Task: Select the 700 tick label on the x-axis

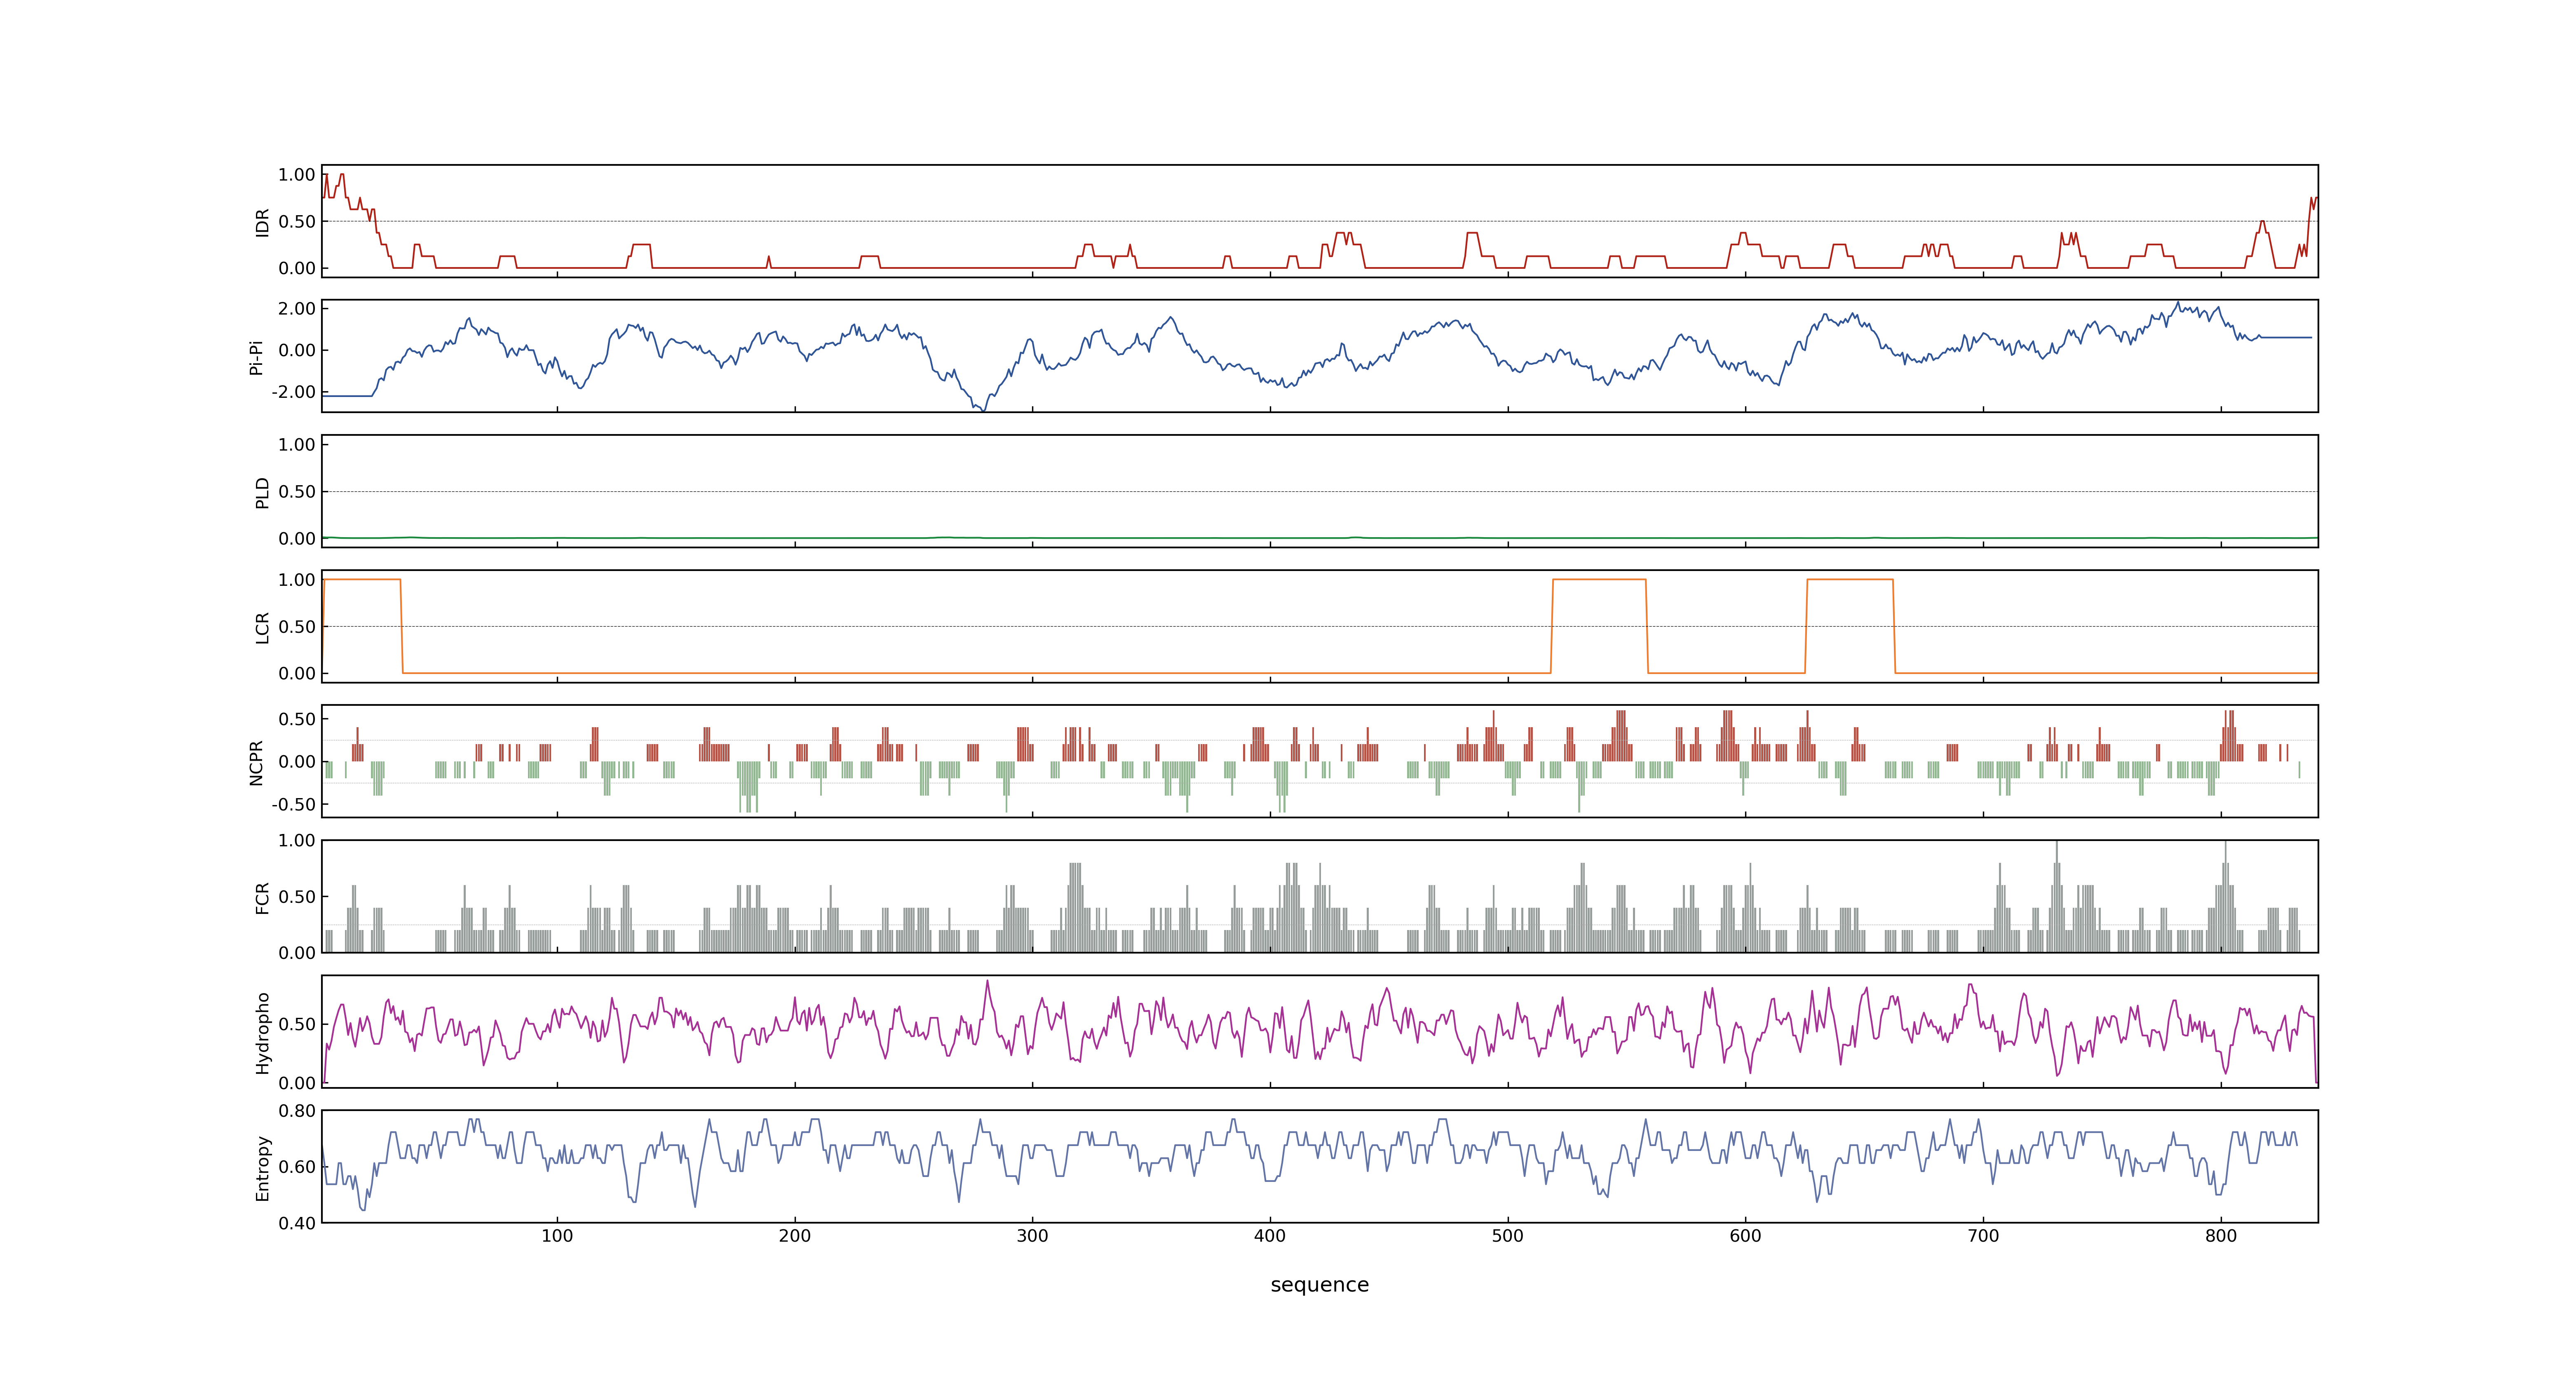Action: click(1983, 1236)
